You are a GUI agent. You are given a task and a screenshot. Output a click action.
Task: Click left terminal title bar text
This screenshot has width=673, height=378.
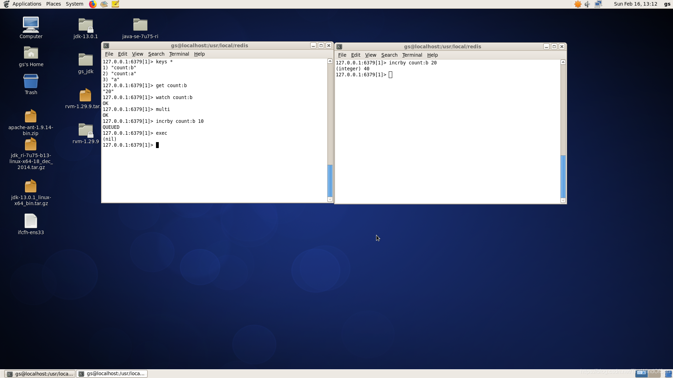210,45
